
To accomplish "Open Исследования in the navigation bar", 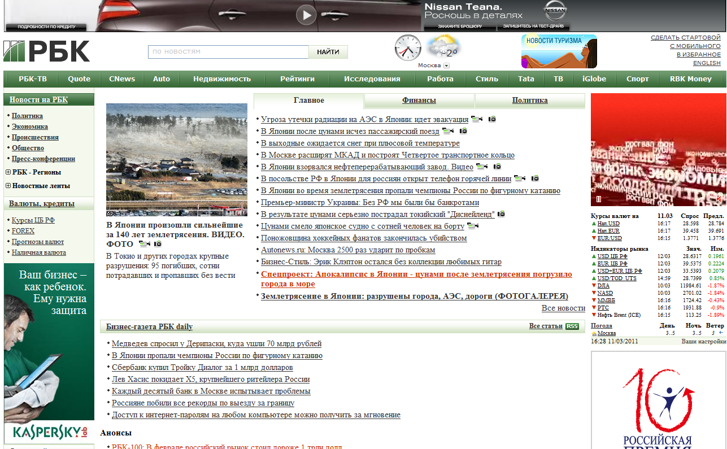I will pyautogui.click(x=372, y=79).
